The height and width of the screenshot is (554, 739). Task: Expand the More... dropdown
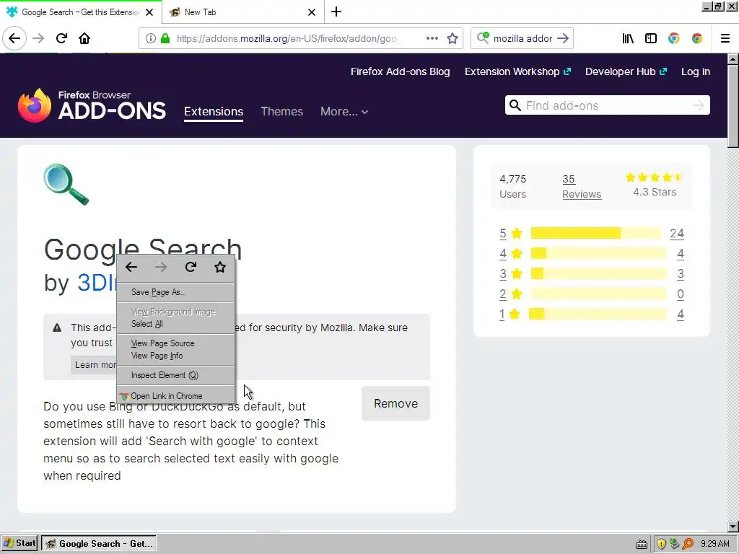[344, 112]
